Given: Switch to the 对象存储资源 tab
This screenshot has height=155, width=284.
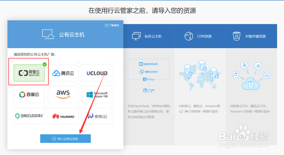Looking at the screenshot, I should coord(251,36).
